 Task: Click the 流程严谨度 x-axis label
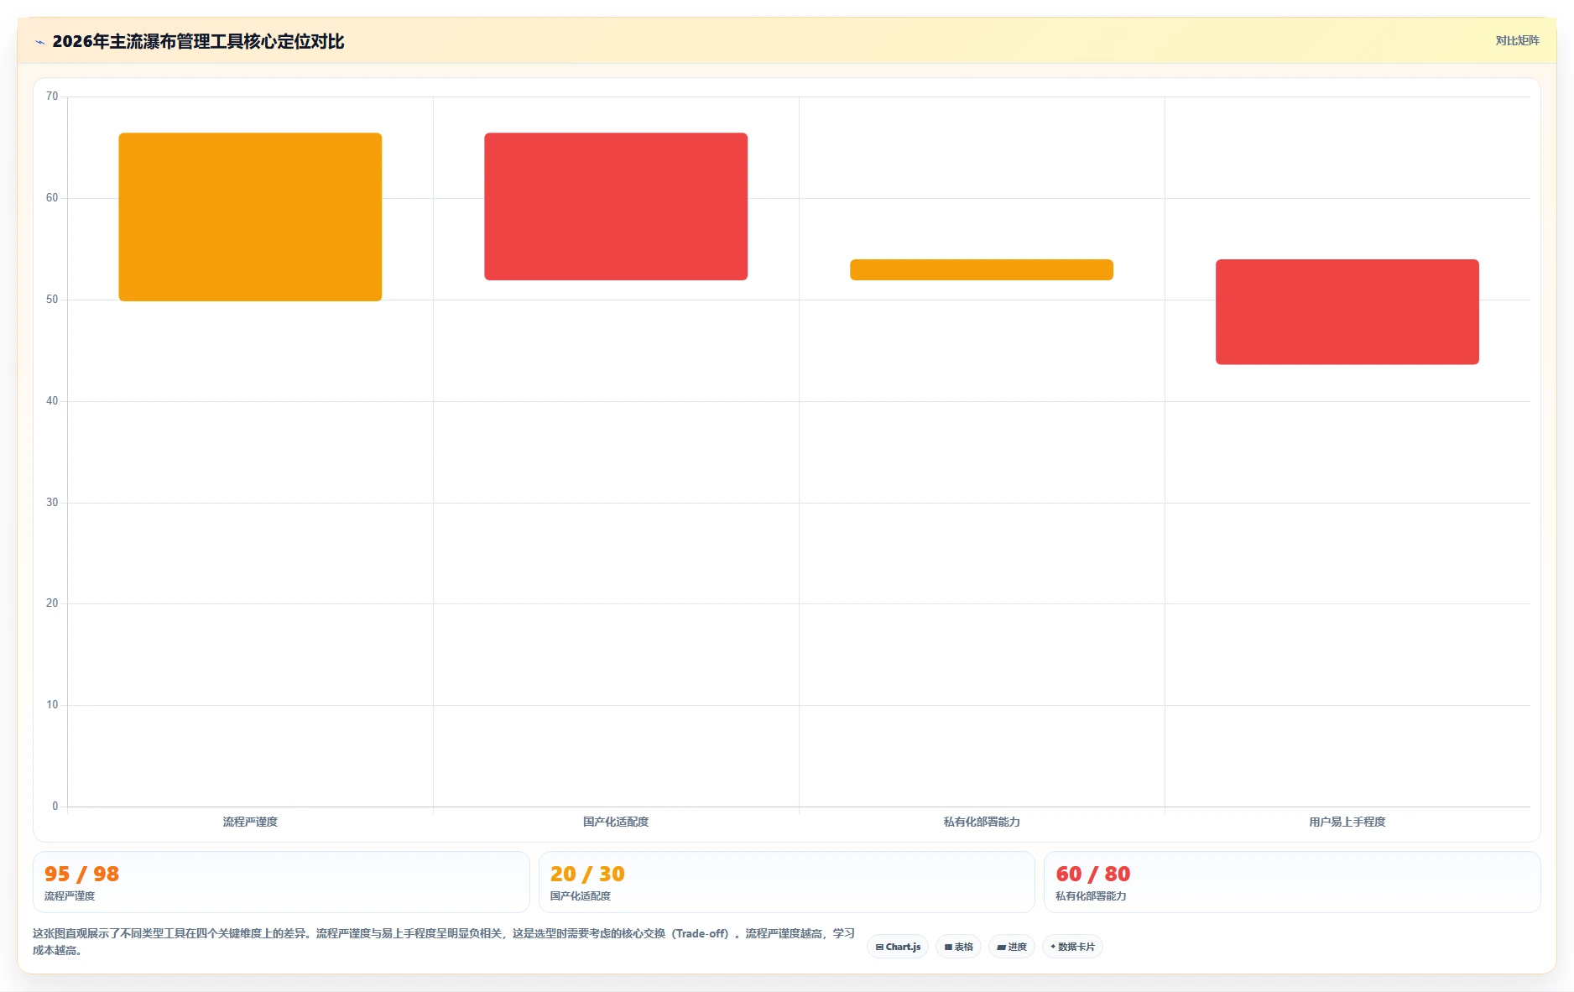click(250, 822)
